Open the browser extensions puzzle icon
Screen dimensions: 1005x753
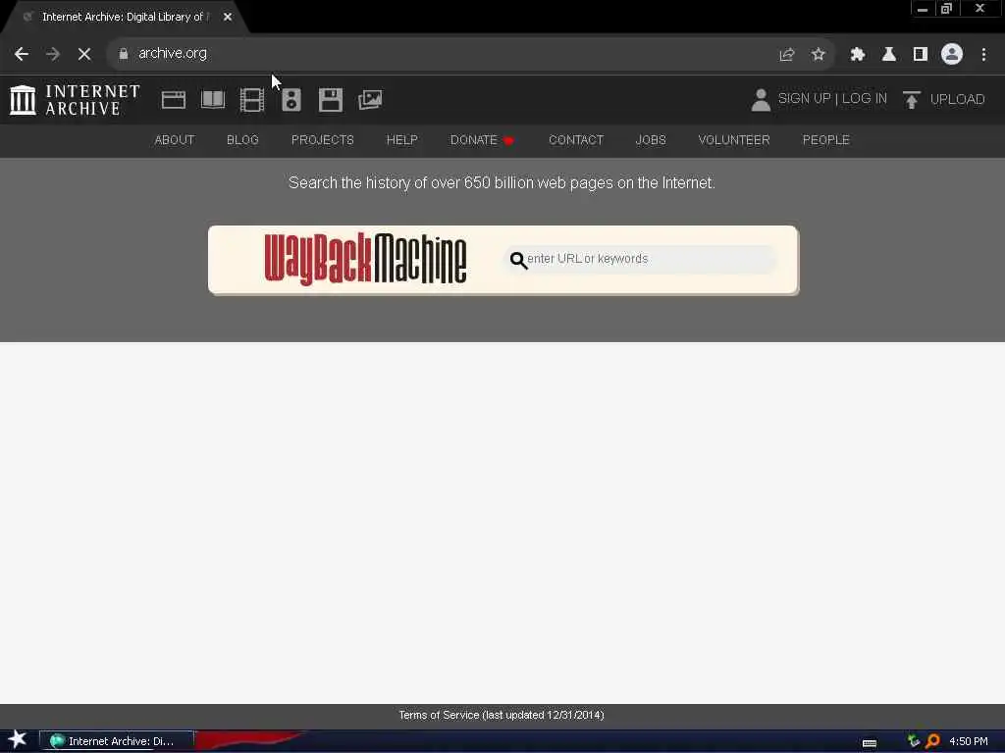pyautogui.click(x=858, y=55)
